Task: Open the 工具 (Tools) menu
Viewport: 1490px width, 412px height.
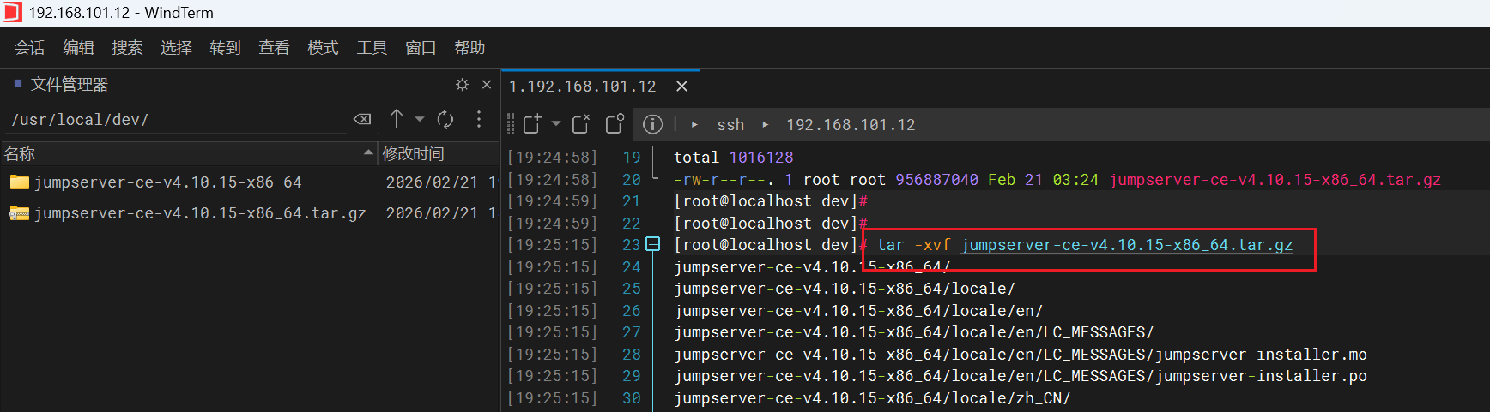Action: (x=372, y=48)
